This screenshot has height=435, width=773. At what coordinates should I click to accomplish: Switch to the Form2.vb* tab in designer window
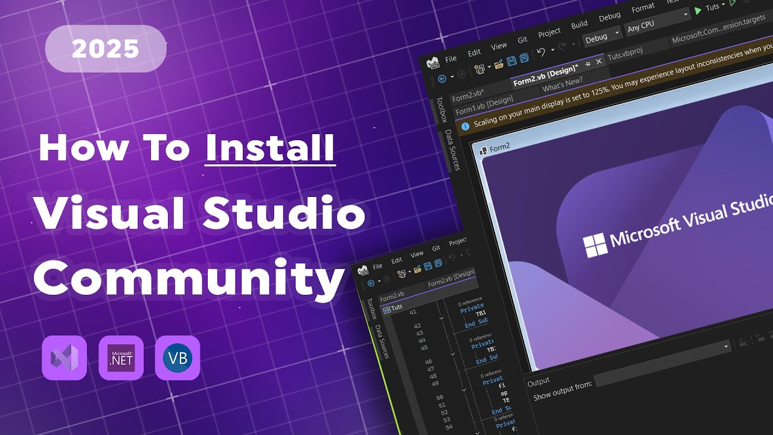coord(468,97)
